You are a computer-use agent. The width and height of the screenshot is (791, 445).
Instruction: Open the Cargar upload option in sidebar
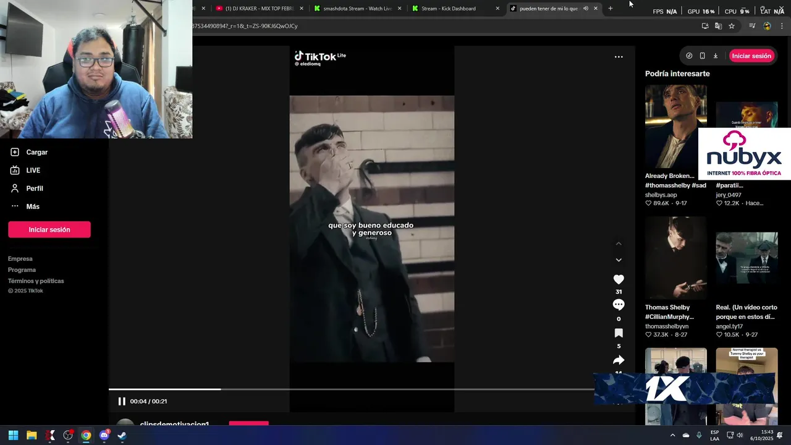29,152
